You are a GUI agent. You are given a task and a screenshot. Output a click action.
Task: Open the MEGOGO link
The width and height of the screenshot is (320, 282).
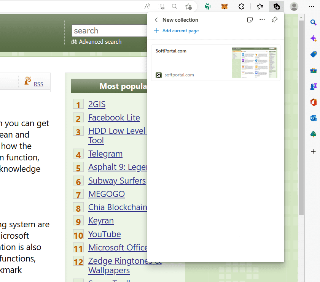tap(106, 194)
